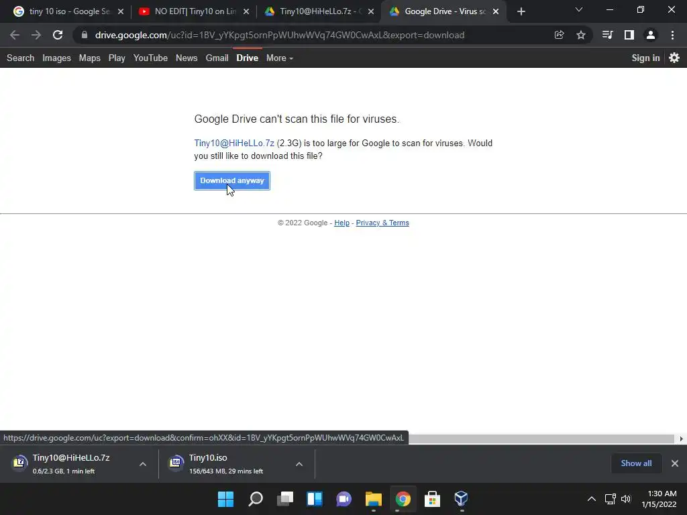Screen dimensions: 687x515
Task: Click the address bar URL field
Action: tap(280, 35)
